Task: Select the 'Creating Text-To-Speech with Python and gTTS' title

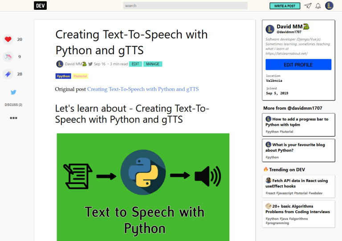Action: (131, 42)
